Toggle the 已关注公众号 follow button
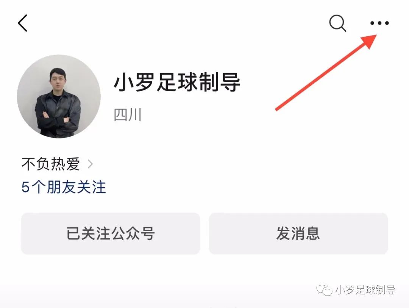The height and width of the screenshot is (308, 409). point(110,233)
